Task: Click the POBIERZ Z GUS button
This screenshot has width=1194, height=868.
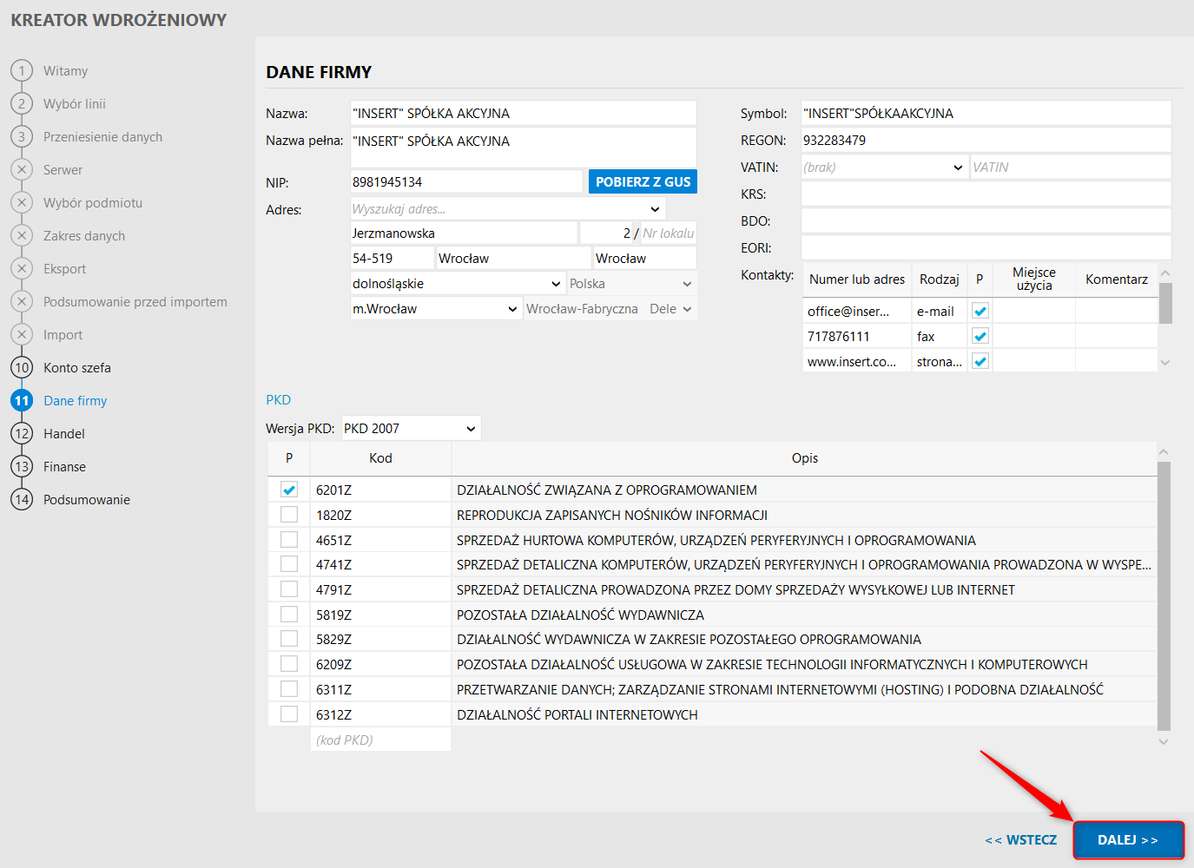Action: [x=643, y=181]
